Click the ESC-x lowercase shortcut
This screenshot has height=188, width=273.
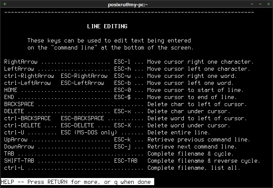123,111
